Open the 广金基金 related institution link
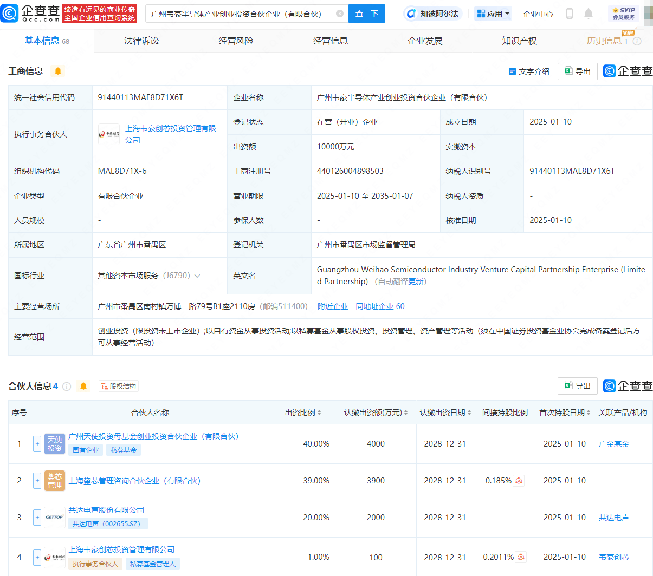The height and width of the screenshot is (576, 653). (614, 444)
